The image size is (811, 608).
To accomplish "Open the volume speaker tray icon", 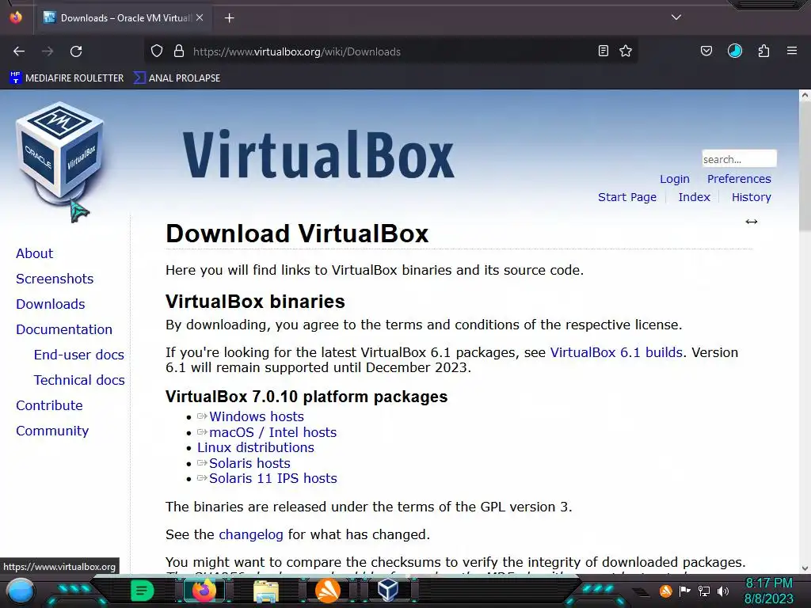I will point(723,591).
